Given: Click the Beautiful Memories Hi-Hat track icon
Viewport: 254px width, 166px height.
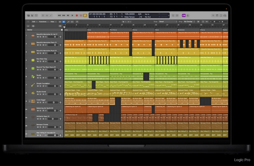Looking at the screenshot, I should (x=33, y=35).
